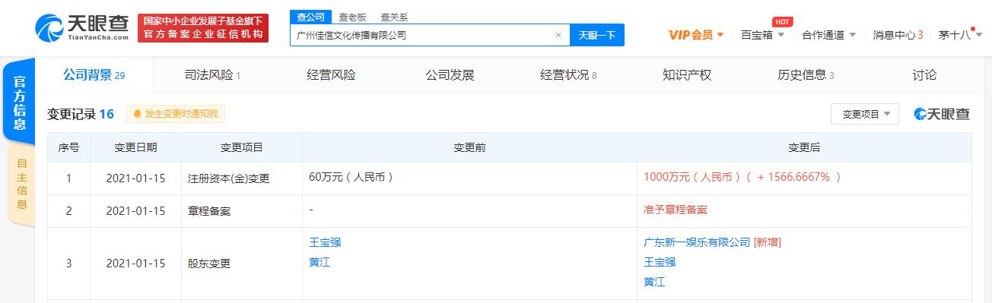Click the 变更后 column header
Screen dimensions: 992x303
[804, 147]
